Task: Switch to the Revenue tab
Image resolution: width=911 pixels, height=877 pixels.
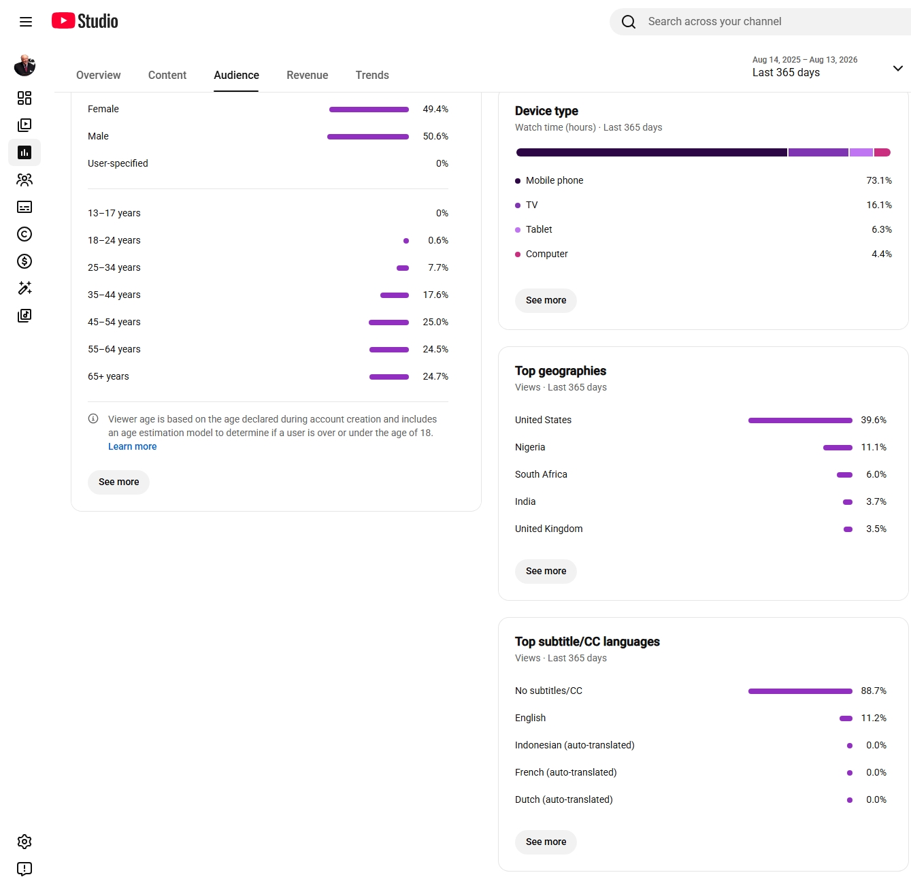Action: click(308, 76)
